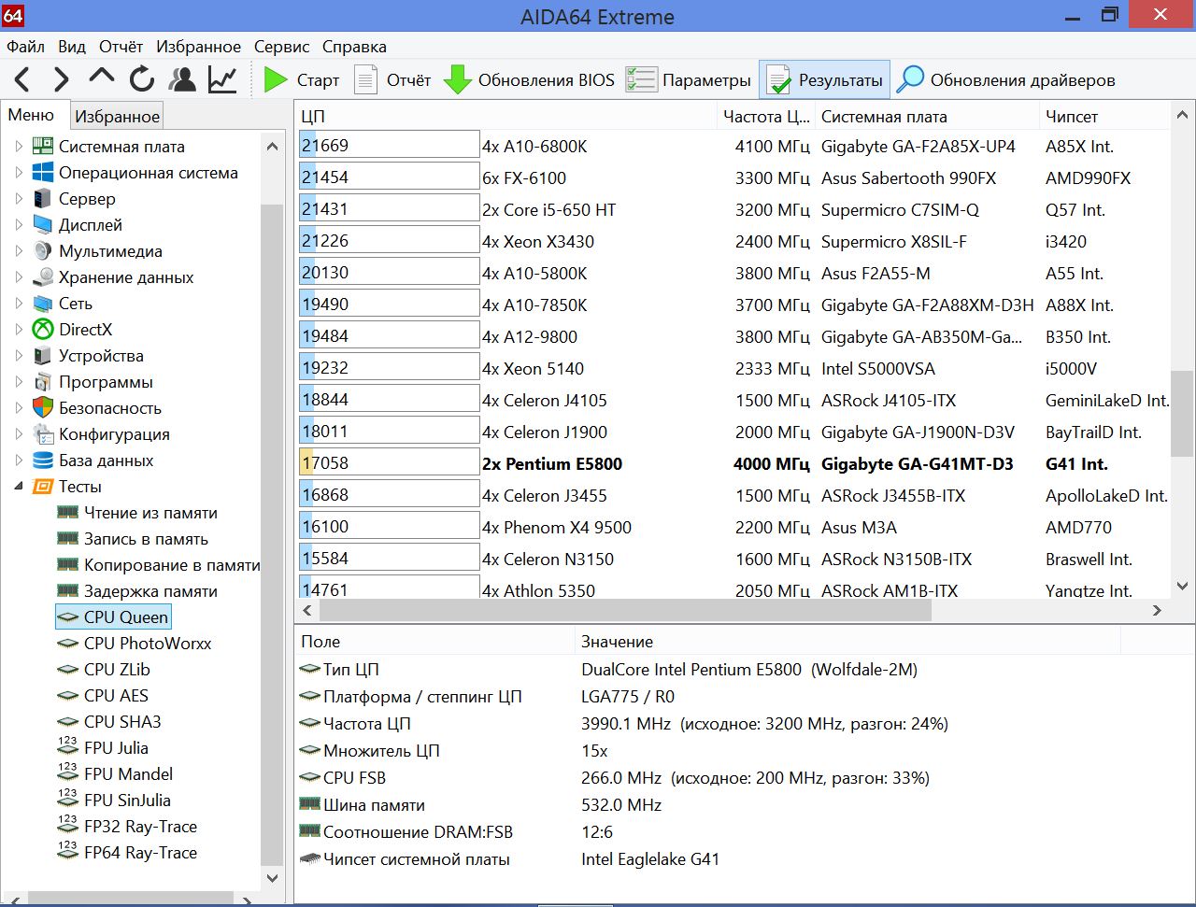This screenshot has width=1196, height=907.
Task: Click the Отчёт document icon in toolbar
Action: [365, 80]
